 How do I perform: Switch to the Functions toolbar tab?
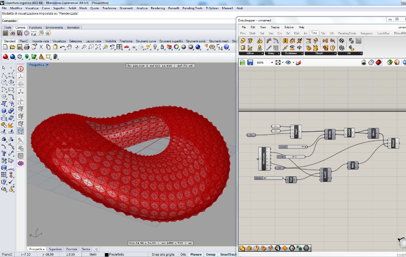(35, 27)
